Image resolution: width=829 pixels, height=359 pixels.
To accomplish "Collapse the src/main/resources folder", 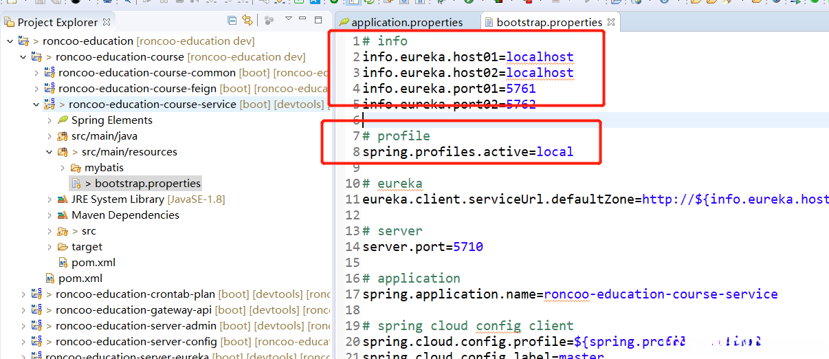I will (x=49, y=152).
